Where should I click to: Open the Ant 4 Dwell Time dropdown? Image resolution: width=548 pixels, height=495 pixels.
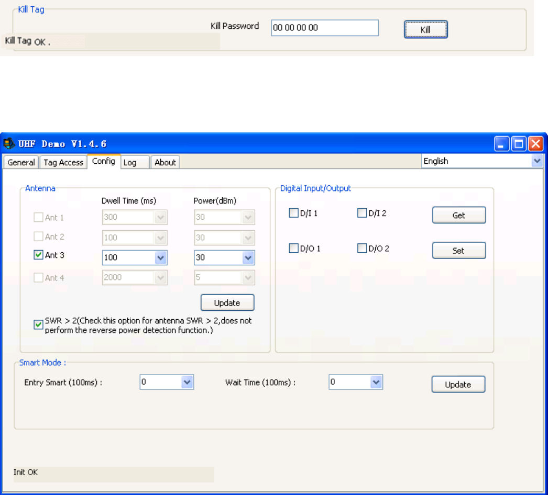(x=160, y=278)
